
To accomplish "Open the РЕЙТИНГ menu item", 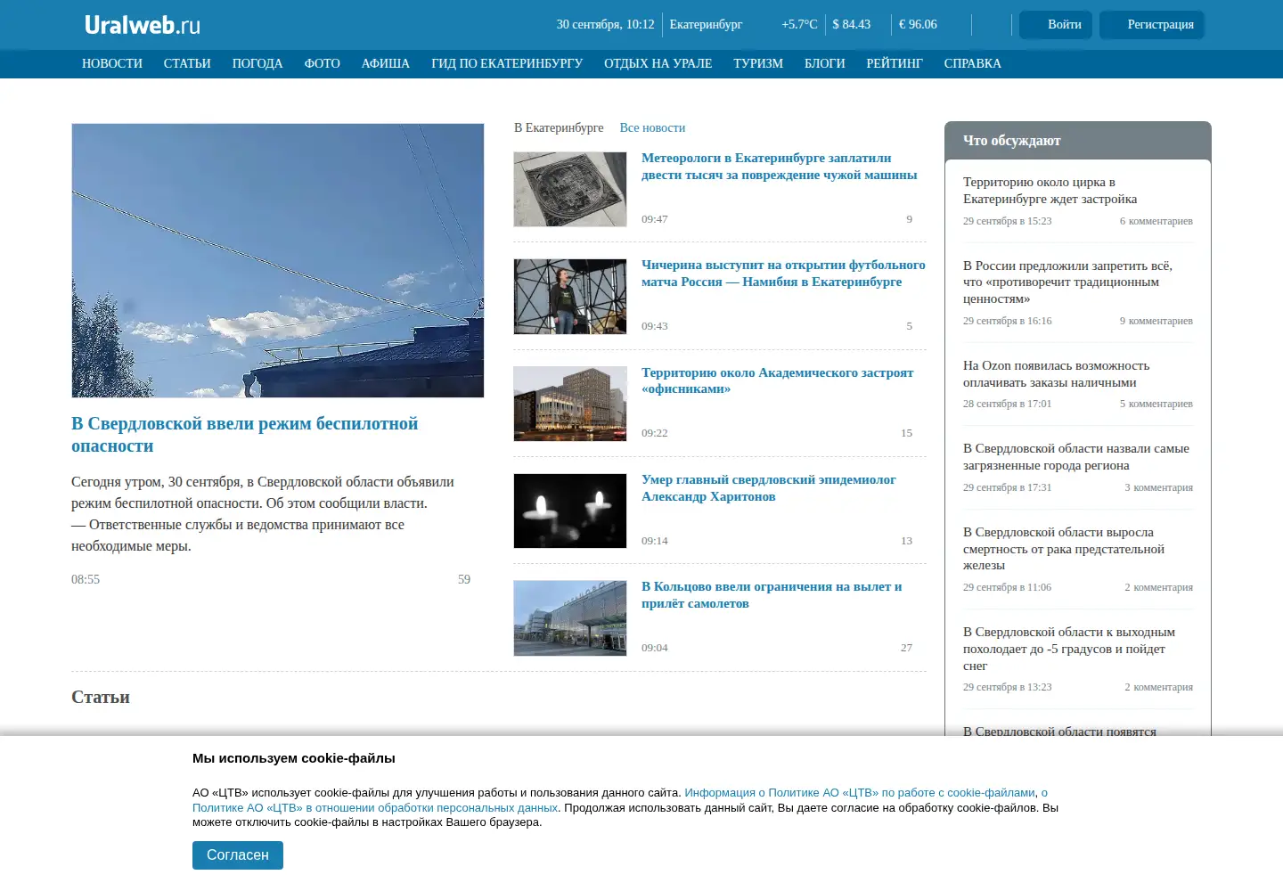I will (895, 64).
